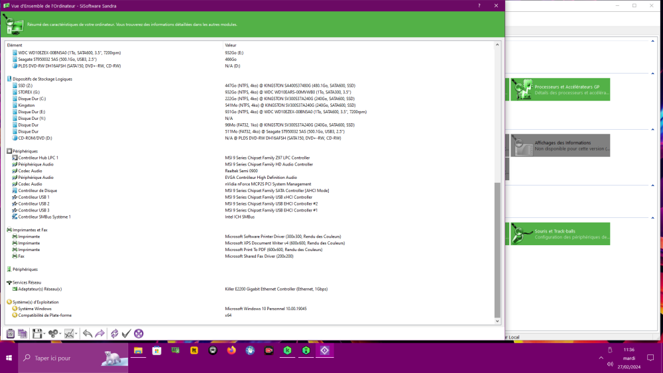Select the STOREX (G:) row
The height and width of the screenshot is (373, 663).
pos(249,92)
